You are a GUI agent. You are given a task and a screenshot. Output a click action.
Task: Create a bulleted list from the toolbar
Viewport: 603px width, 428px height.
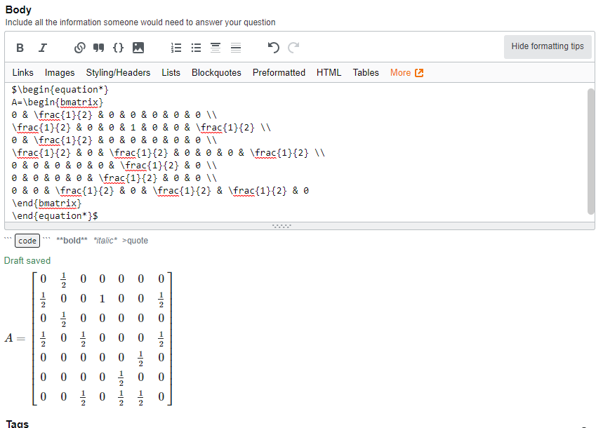tap(196, 48)
